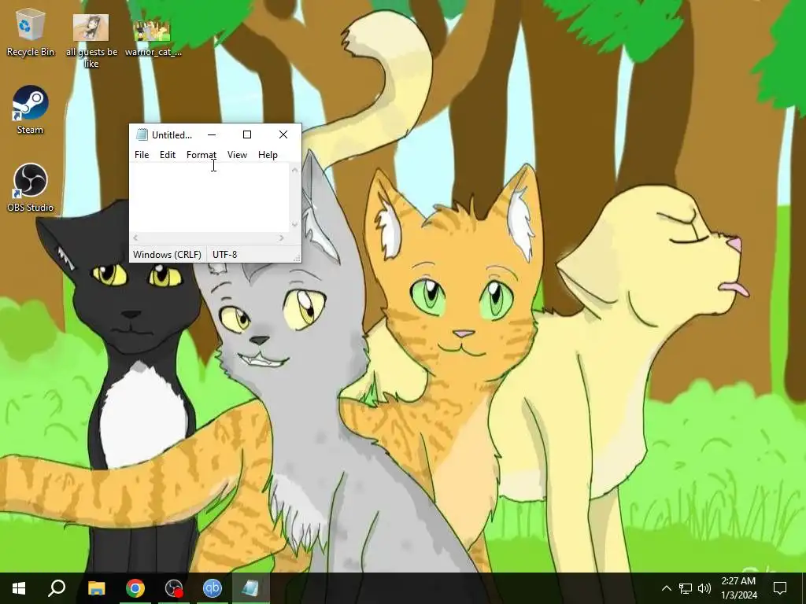Click Notepad's vertical scrollbar down arrow

(x=295, y=224)
